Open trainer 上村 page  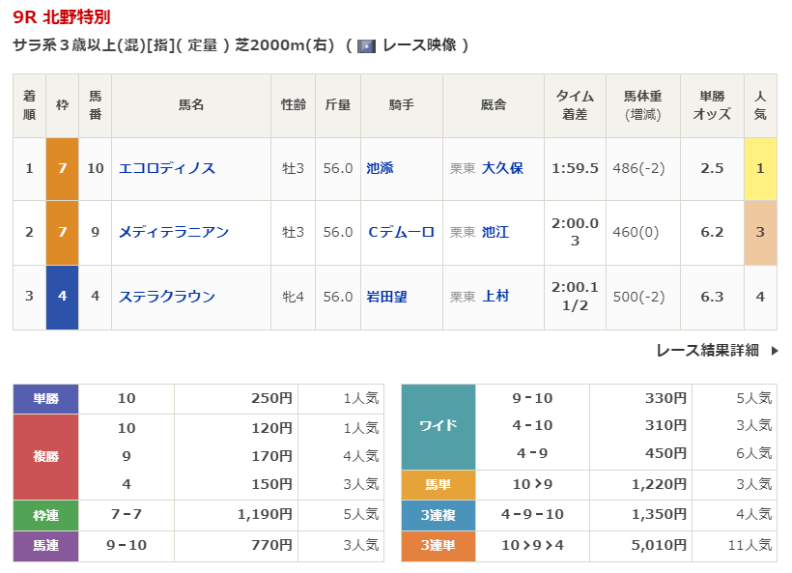(x=495, y=297)
